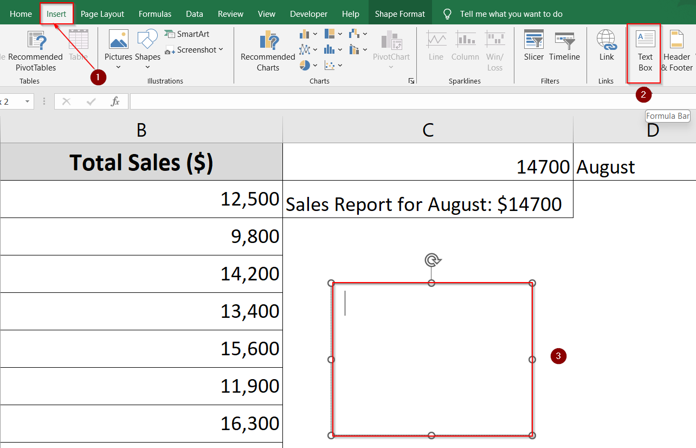Switch to the Page Layout tab

click(102, 14)
